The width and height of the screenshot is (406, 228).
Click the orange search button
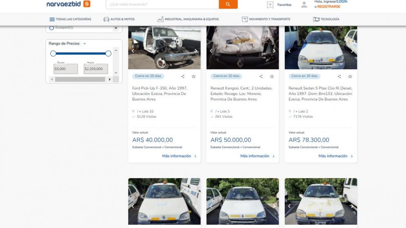[228, 4]
